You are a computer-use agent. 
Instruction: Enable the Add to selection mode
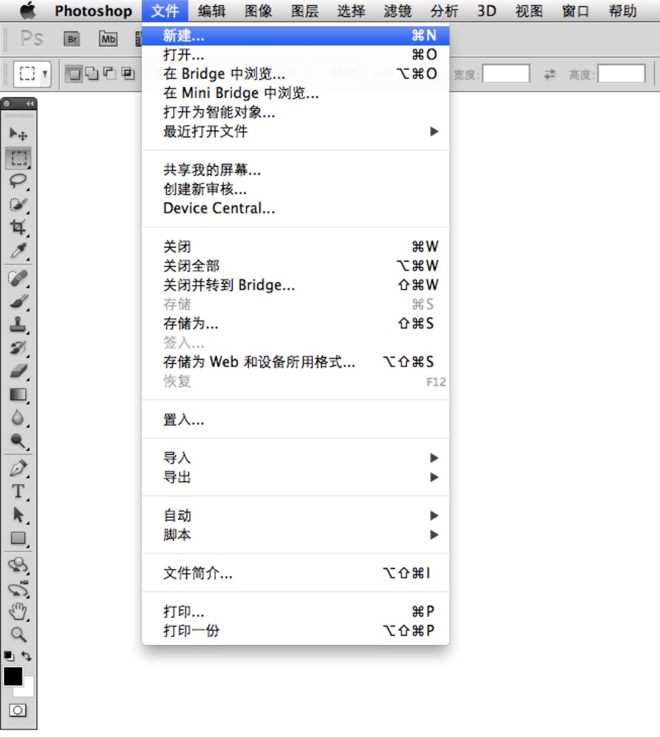click(91, 74)
